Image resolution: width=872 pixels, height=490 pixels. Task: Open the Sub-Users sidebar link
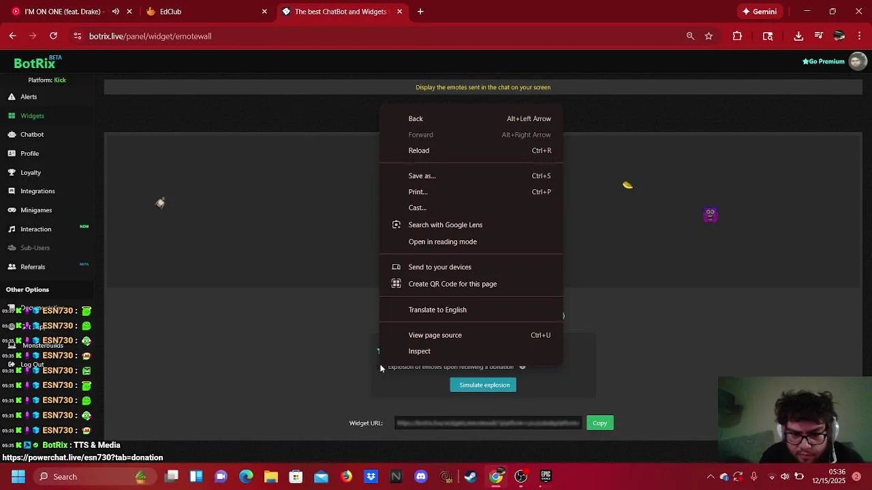[x=35, y=248]
